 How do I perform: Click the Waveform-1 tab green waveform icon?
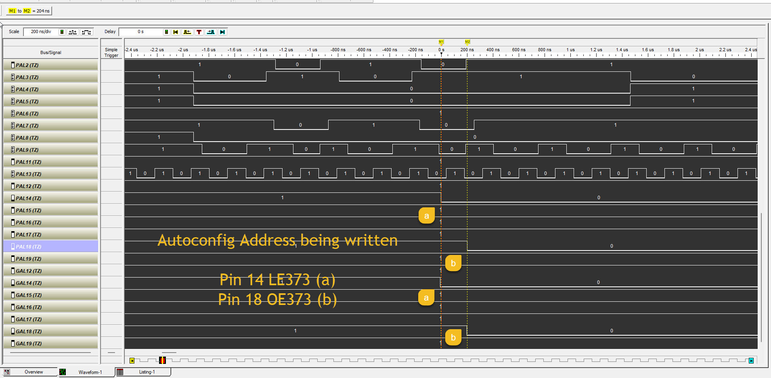(x=63, y=372)
